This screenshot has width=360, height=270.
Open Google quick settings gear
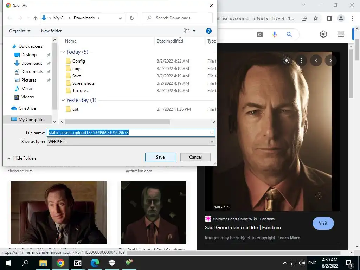[x=323, y=34]
